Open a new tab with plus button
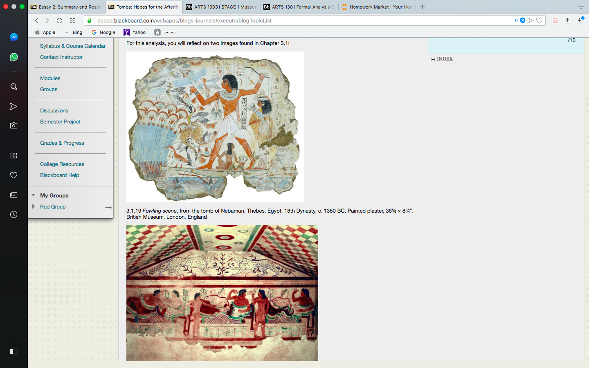This screenshot has width=589, height=368. [423, 7]
